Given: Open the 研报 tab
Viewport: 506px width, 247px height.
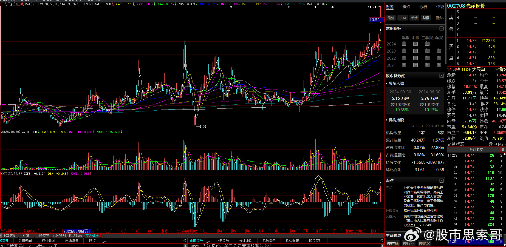Looking at the screenshot, I should 92,241.
